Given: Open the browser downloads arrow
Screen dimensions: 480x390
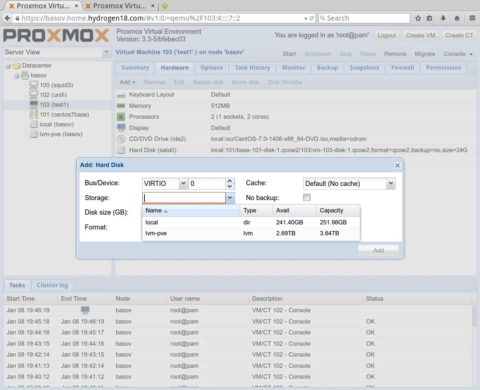Looking at the screenshot, I should tap(443, 18).
